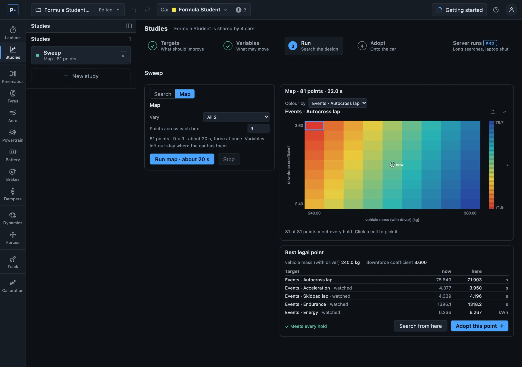Open the Forces section
Image resolution: width=522 pixels, height=367 pixels.
point(13,238)
